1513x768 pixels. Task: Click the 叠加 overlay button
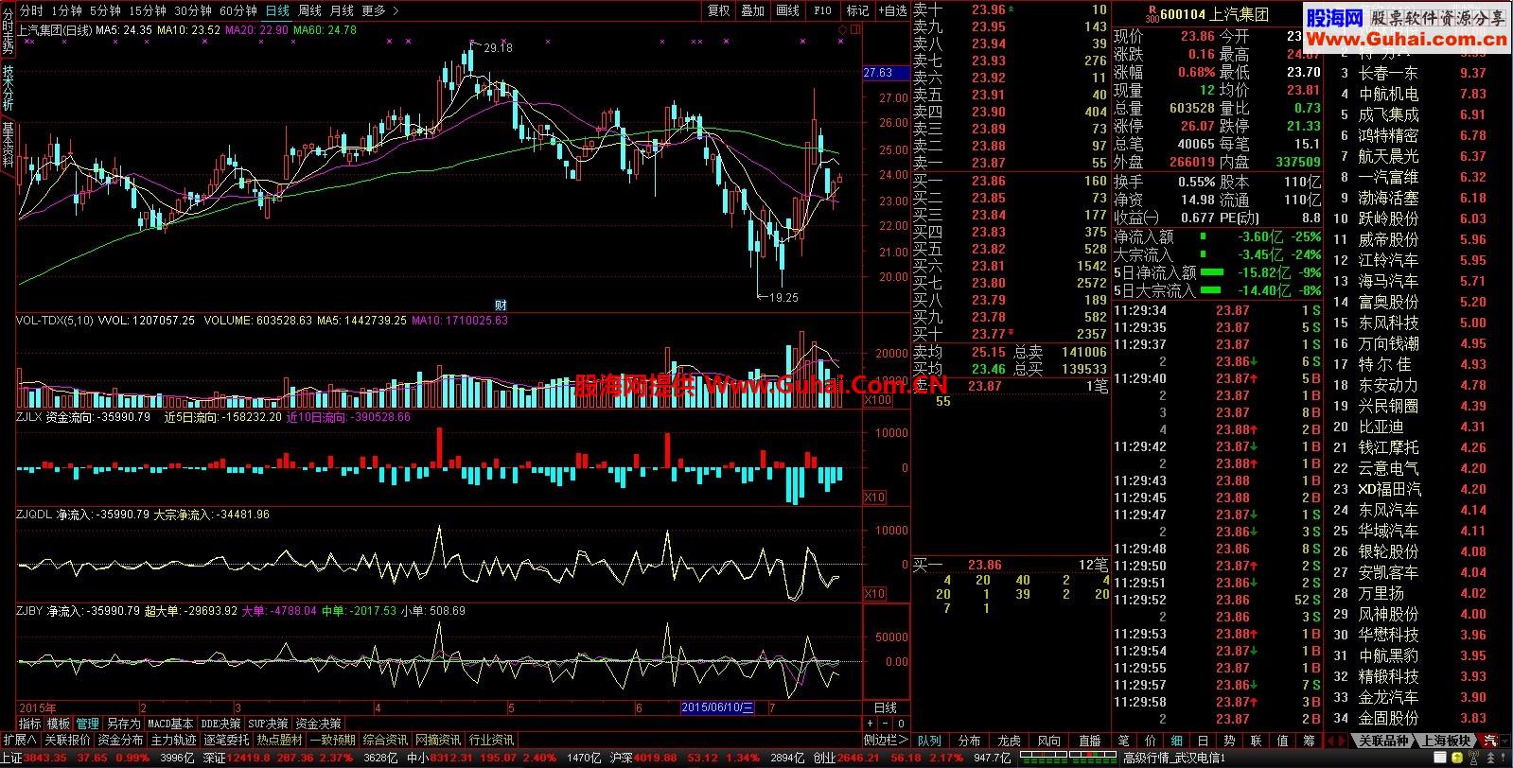point(753,10)
